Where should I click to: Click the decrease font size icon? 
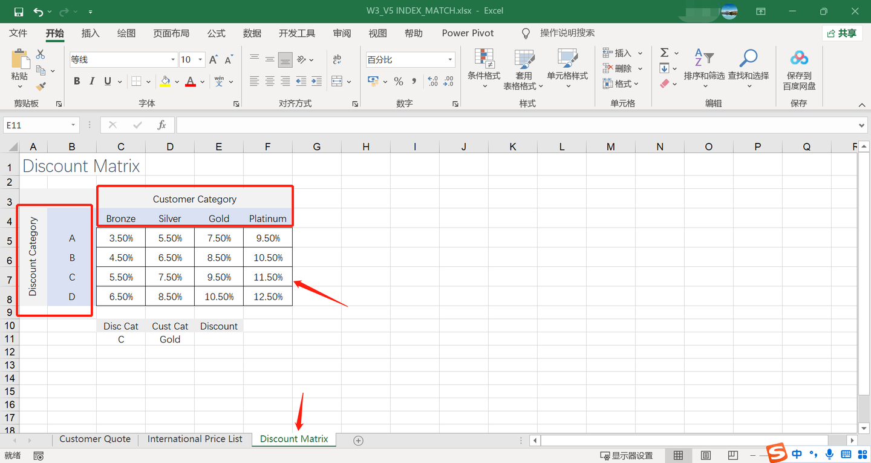tap(229, 59)
